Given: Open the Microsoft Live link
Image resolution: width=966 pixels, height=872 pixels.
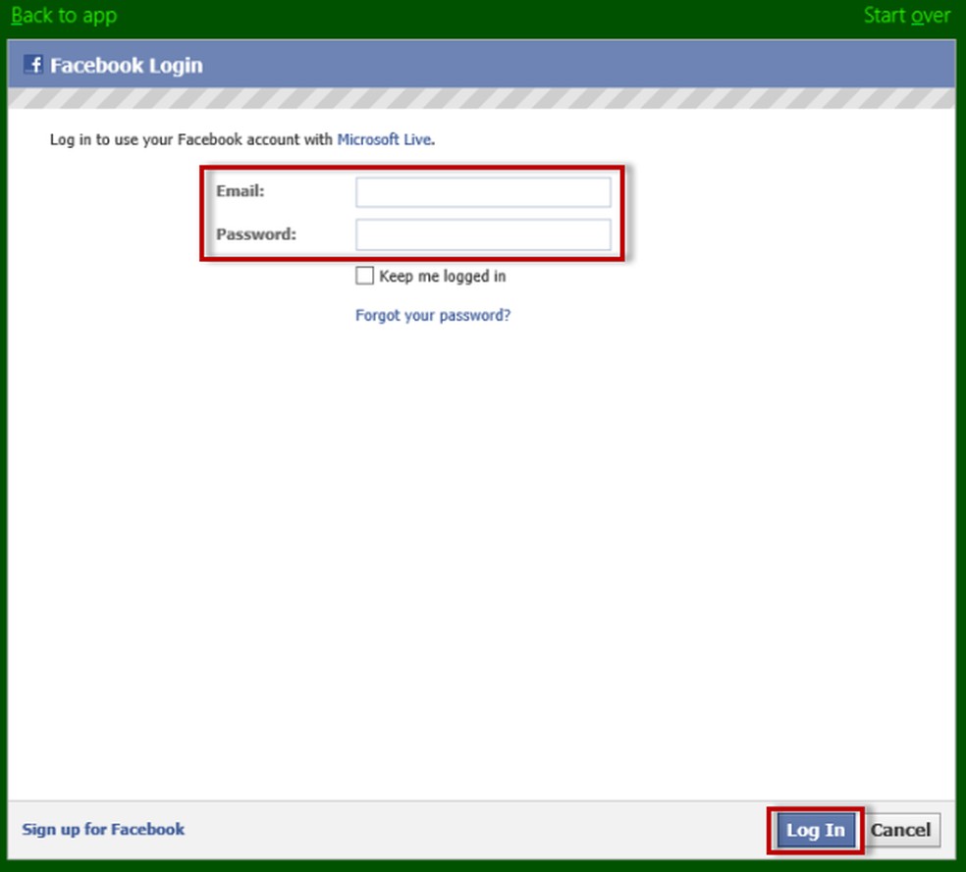Looking at the screenshot, I should [384, 139].
